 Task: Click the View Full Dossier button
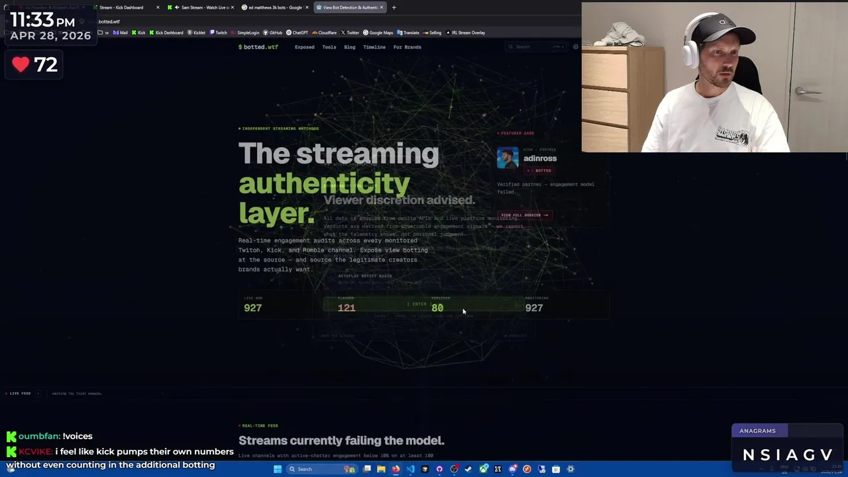tap(525, 215)
